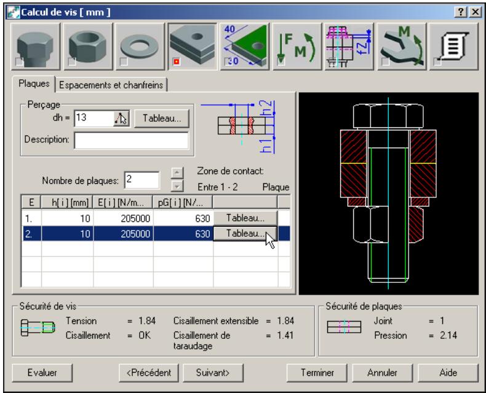Select the stacked plates step icon
This screenshot has height=393, width=486.
tap(193, 47)
